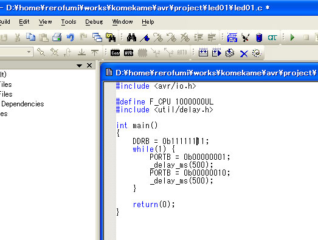Click the Build active configuration icon
318x240 pixels.
203,52
